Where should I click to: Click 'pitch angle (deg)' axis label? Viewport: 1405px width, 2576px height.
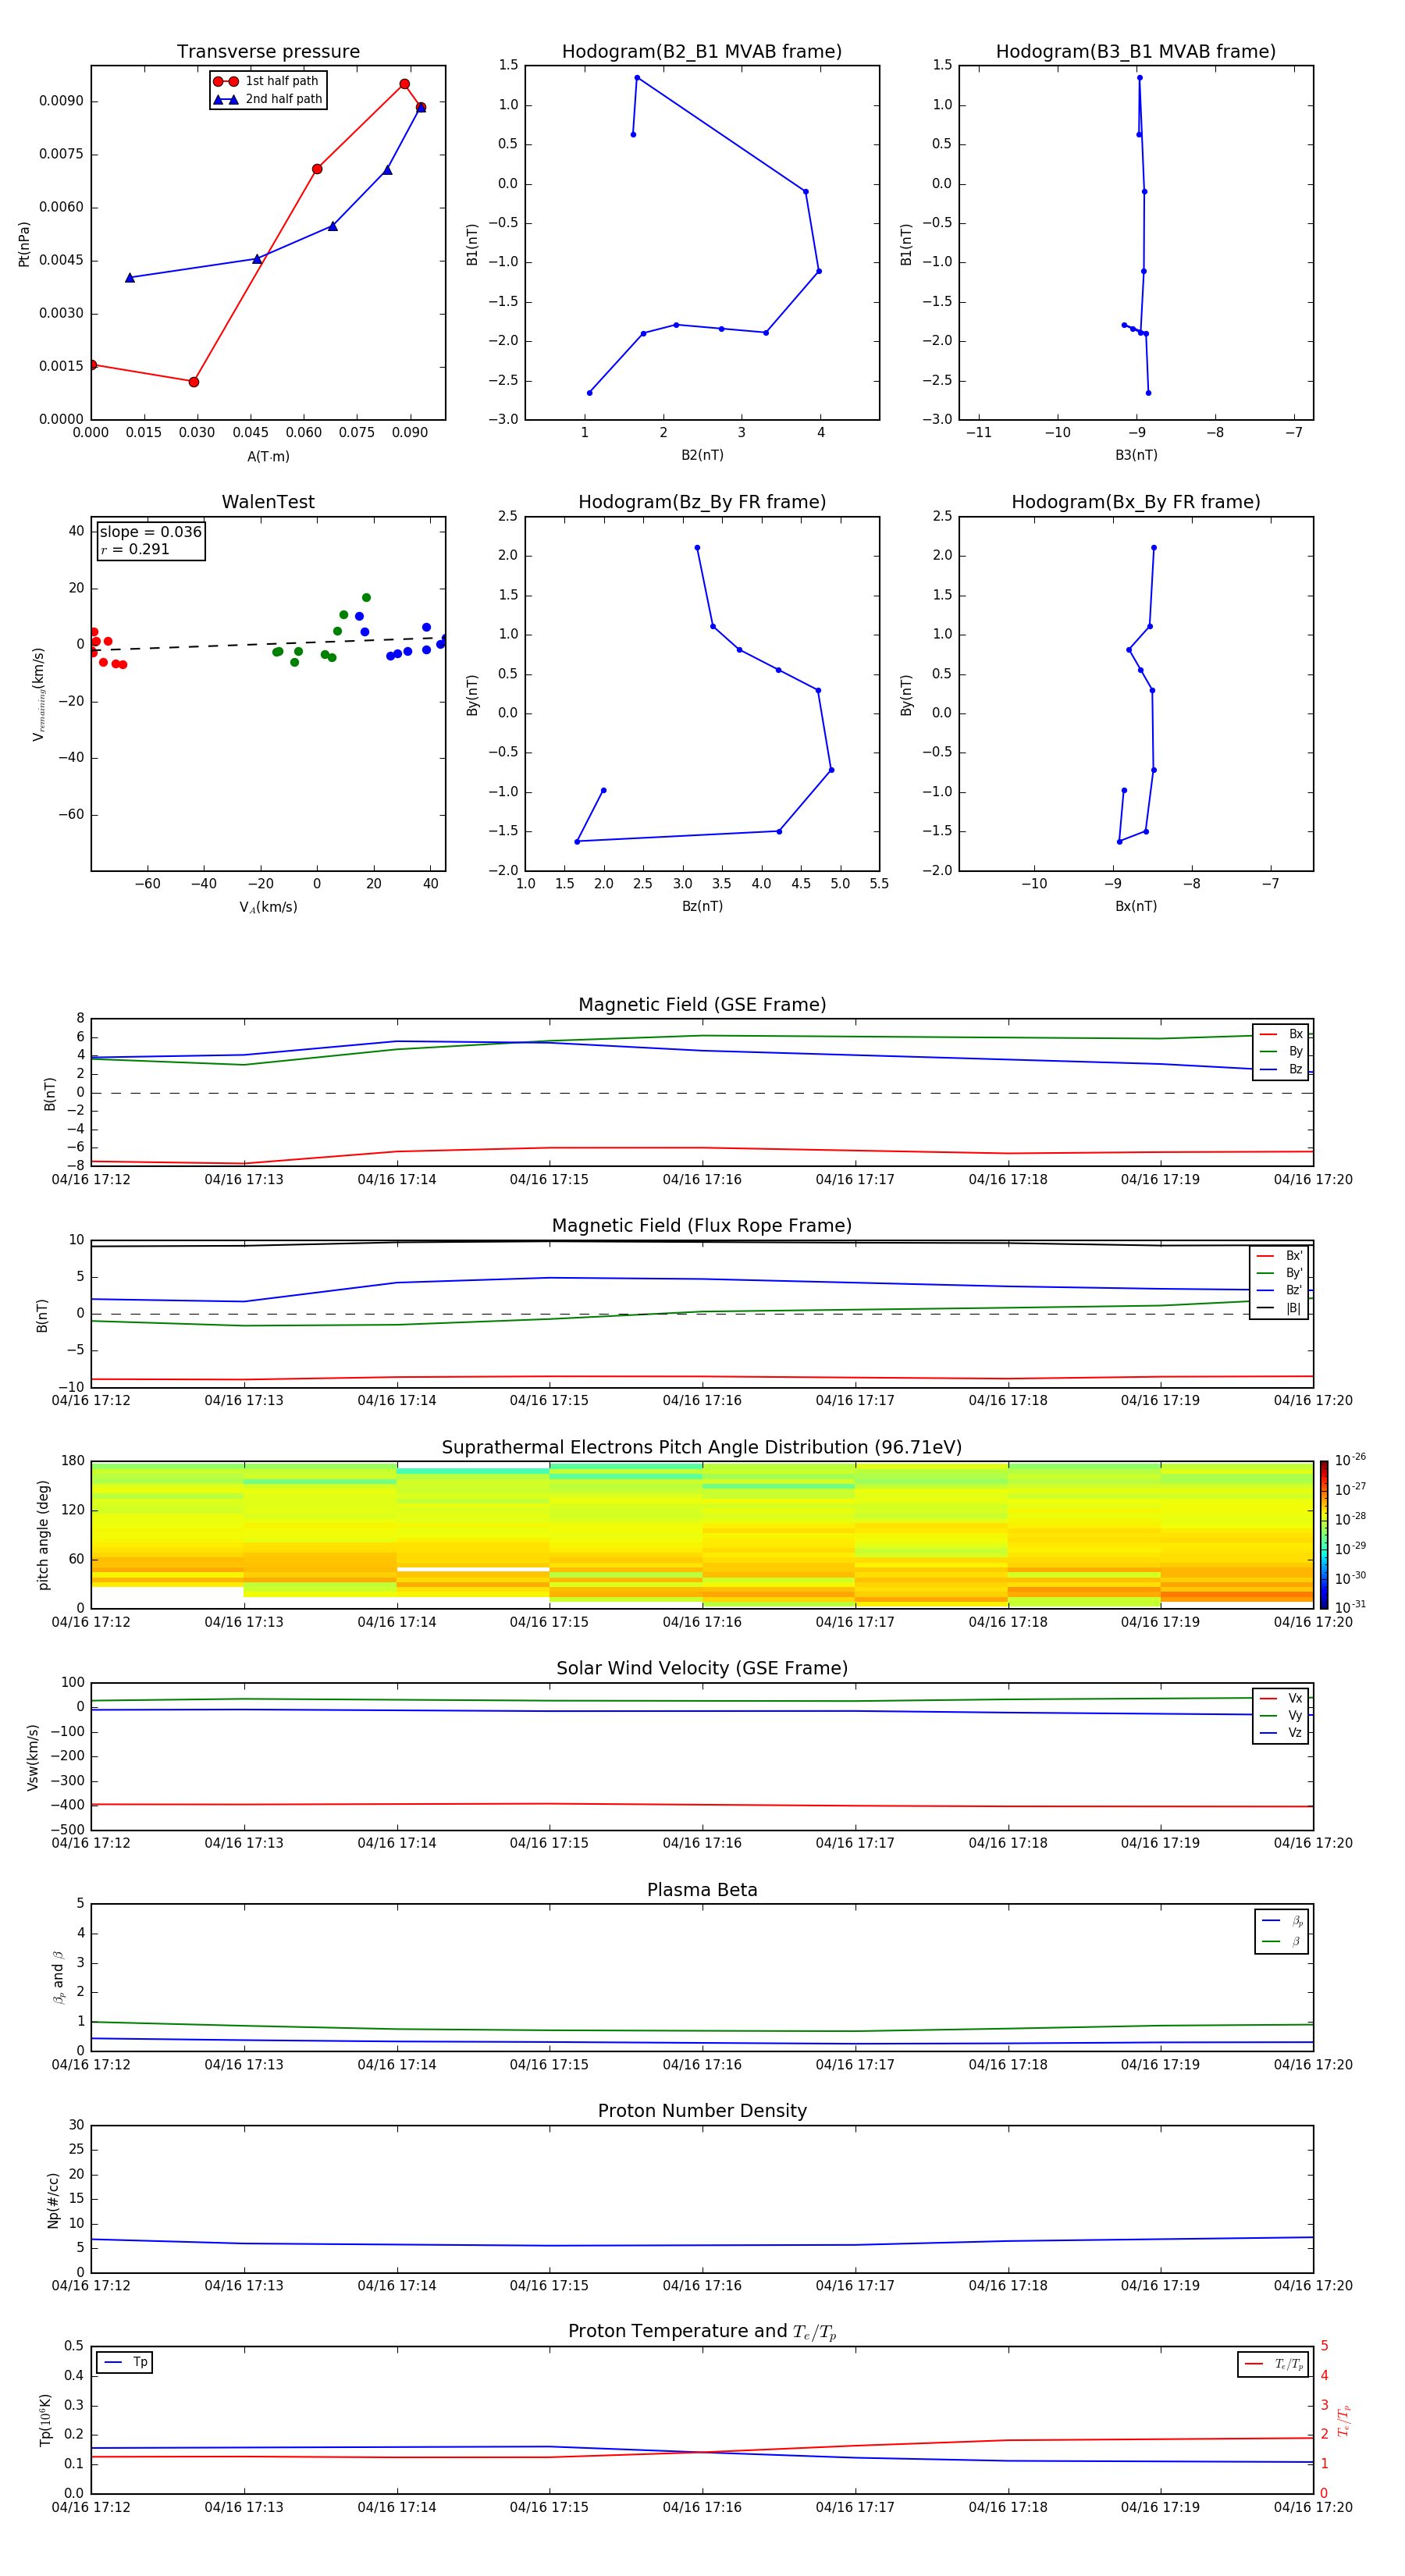coord(43,1535)
